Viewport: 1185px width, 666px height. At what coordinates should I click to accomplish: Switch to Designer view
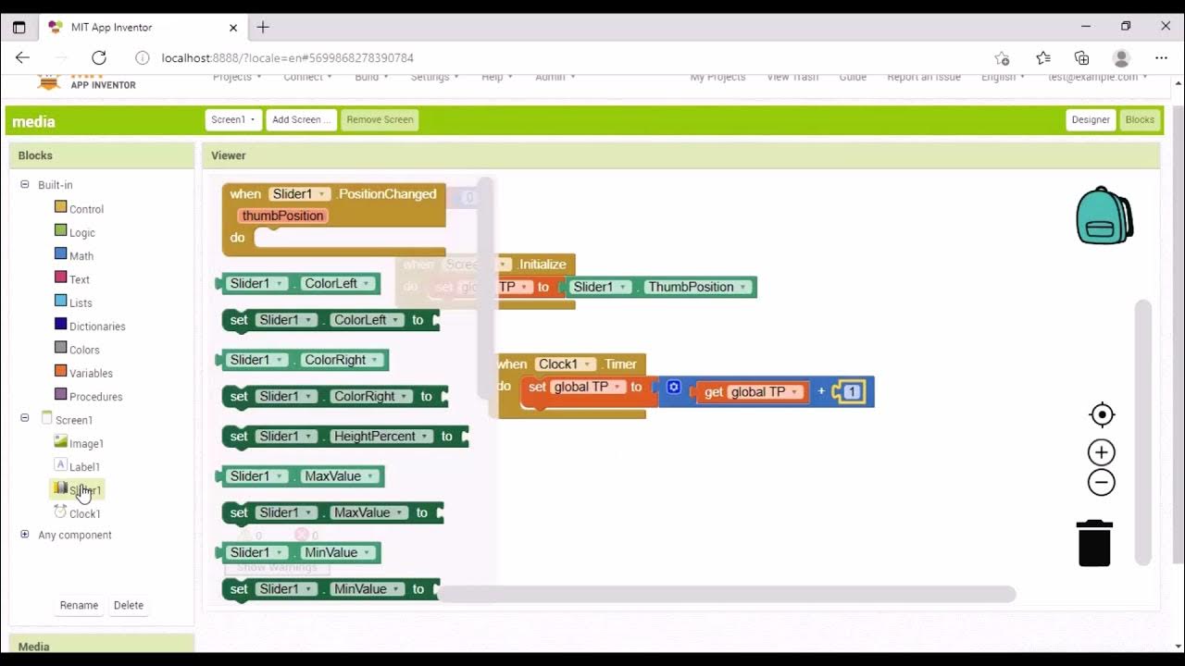tap(1091, 119)
